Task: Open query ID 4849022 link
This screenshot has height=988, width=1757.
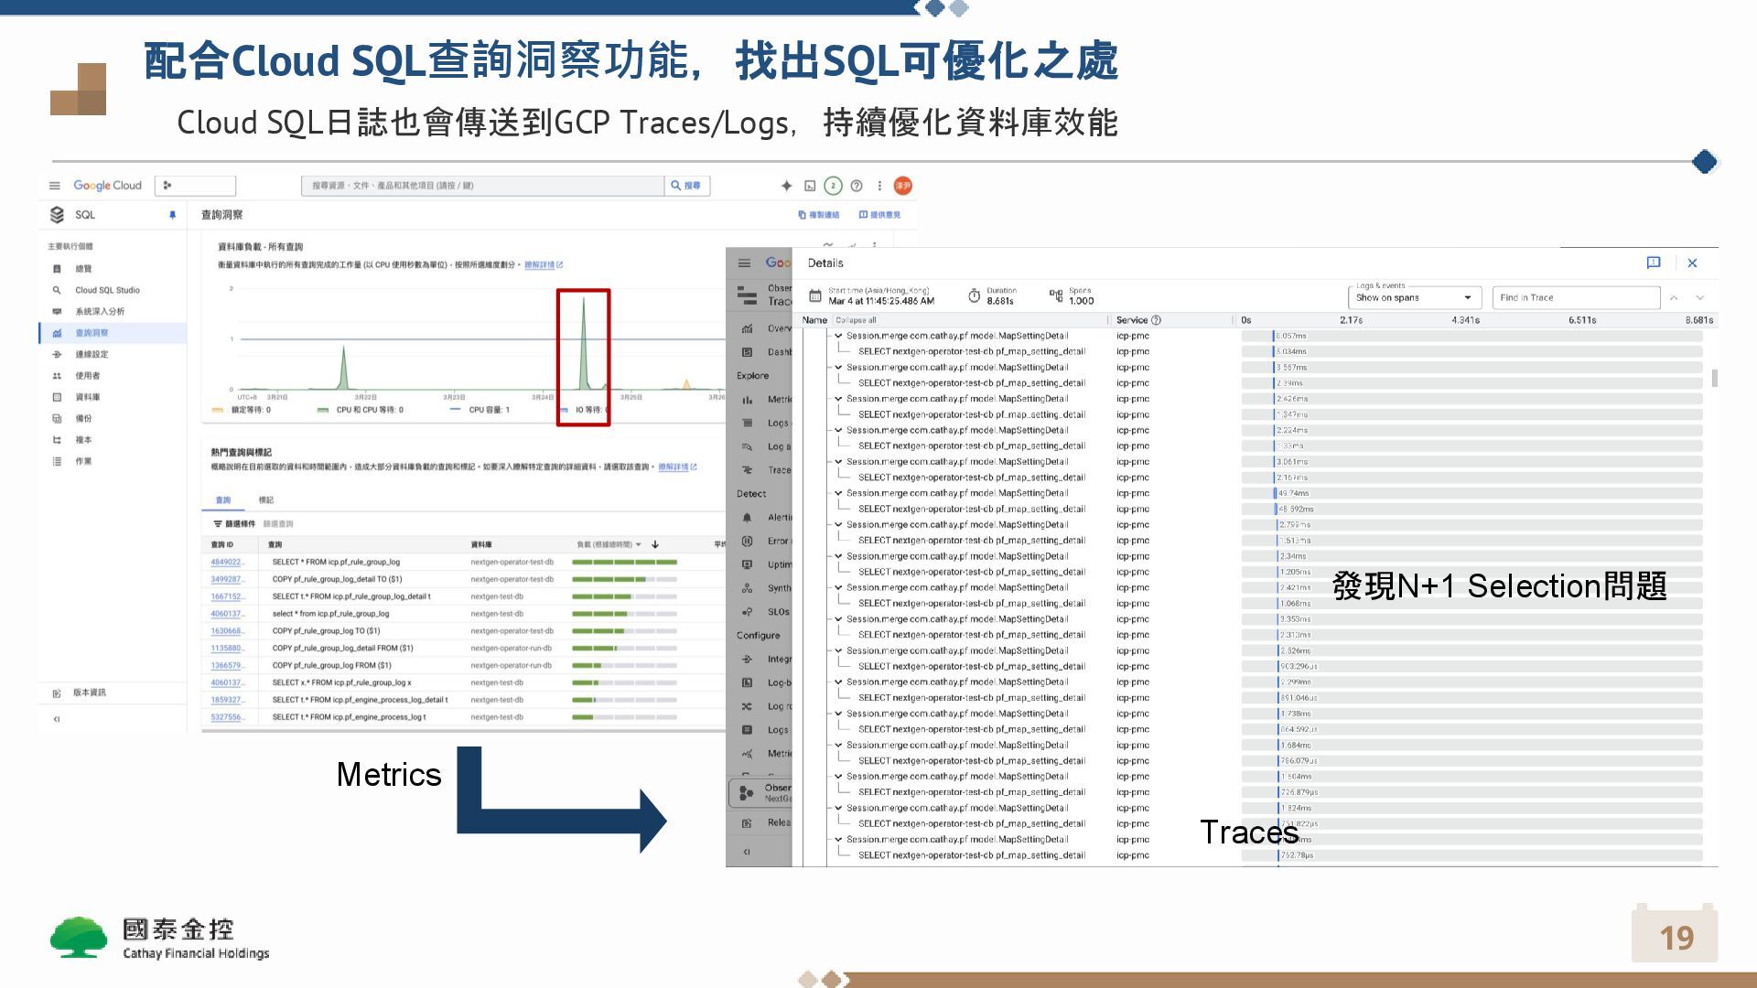Action: 226,563
